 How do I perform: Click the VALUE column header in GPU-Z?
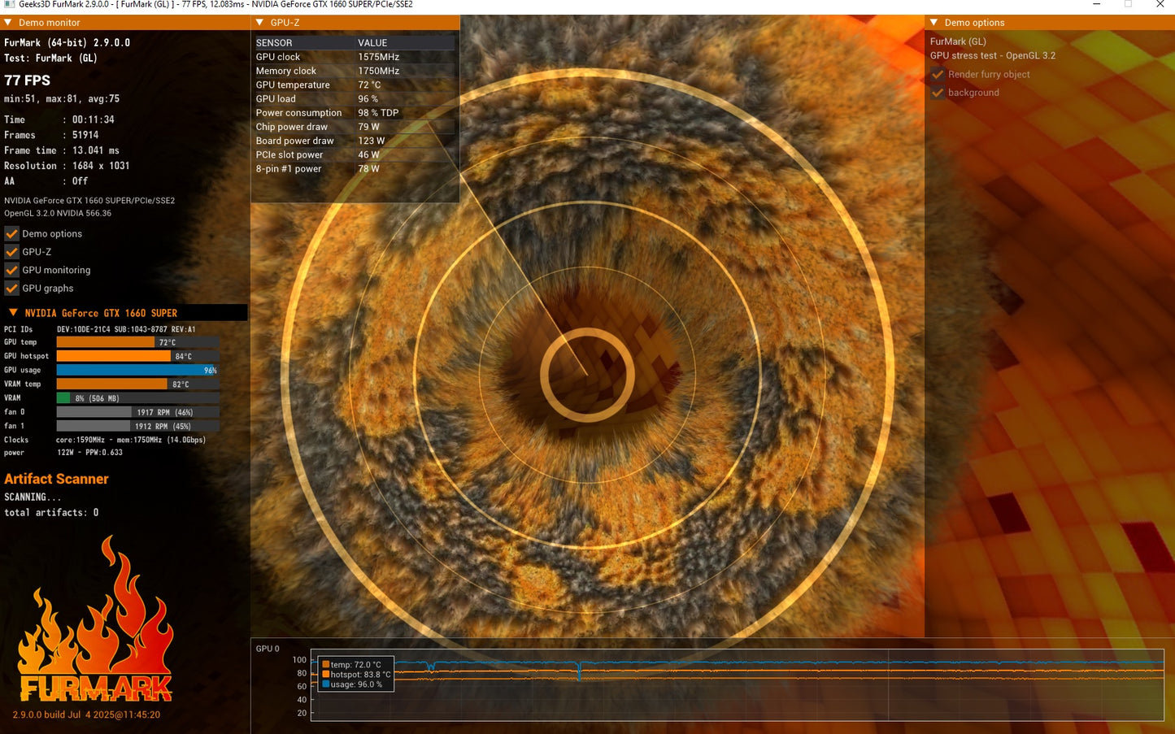coord(372,43)
